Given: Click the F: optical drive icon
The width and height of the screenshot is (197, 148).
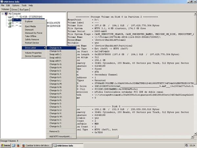Looking at the screenshot, I should 9,26.
